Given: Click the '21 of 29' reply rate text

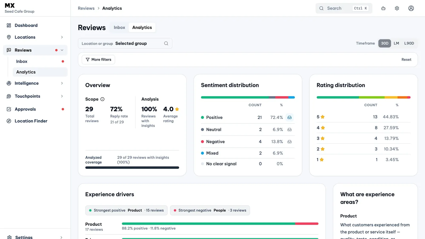Looking at the screenshot, I should 117,122.
